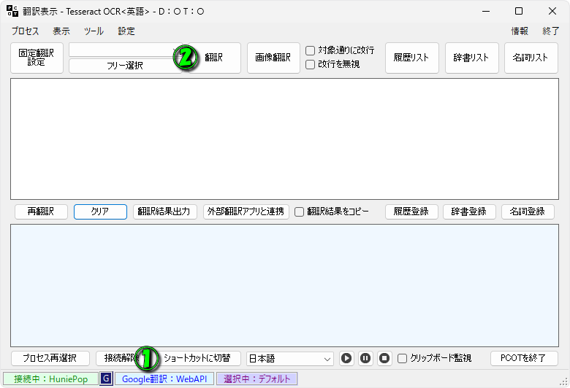
Task: Click Google翻訳：WebAPI status label
Action: (164, 379)
